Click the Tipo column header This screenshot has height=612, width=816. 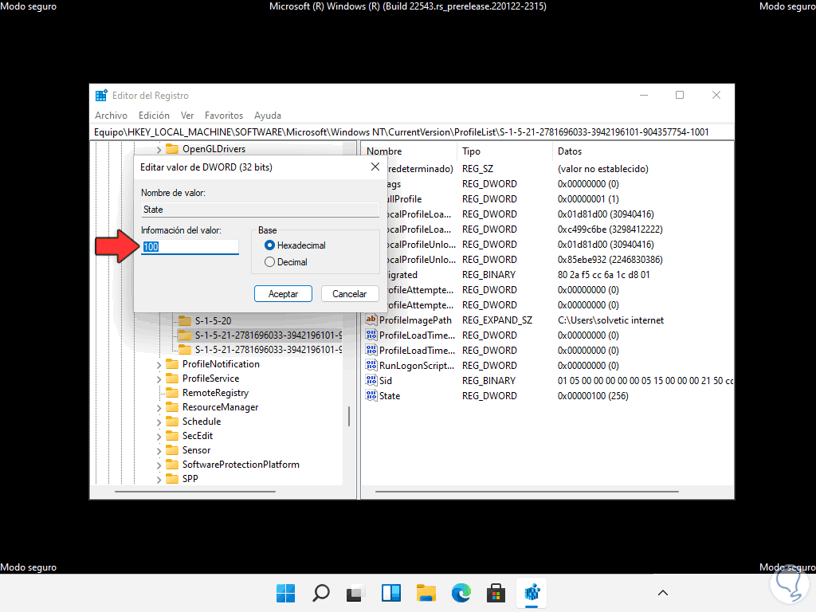click(504, 151)
